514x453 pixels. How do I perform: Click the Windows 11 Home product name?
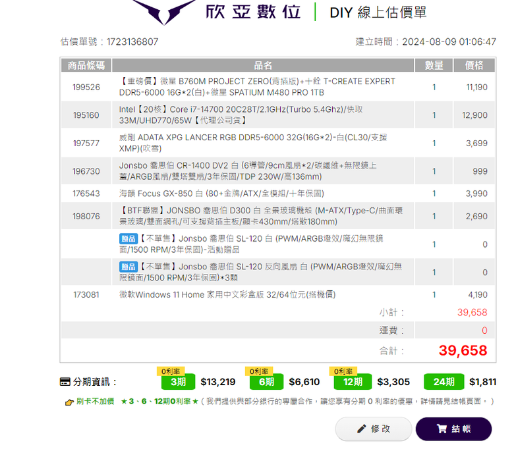click(x=227, y=295)
